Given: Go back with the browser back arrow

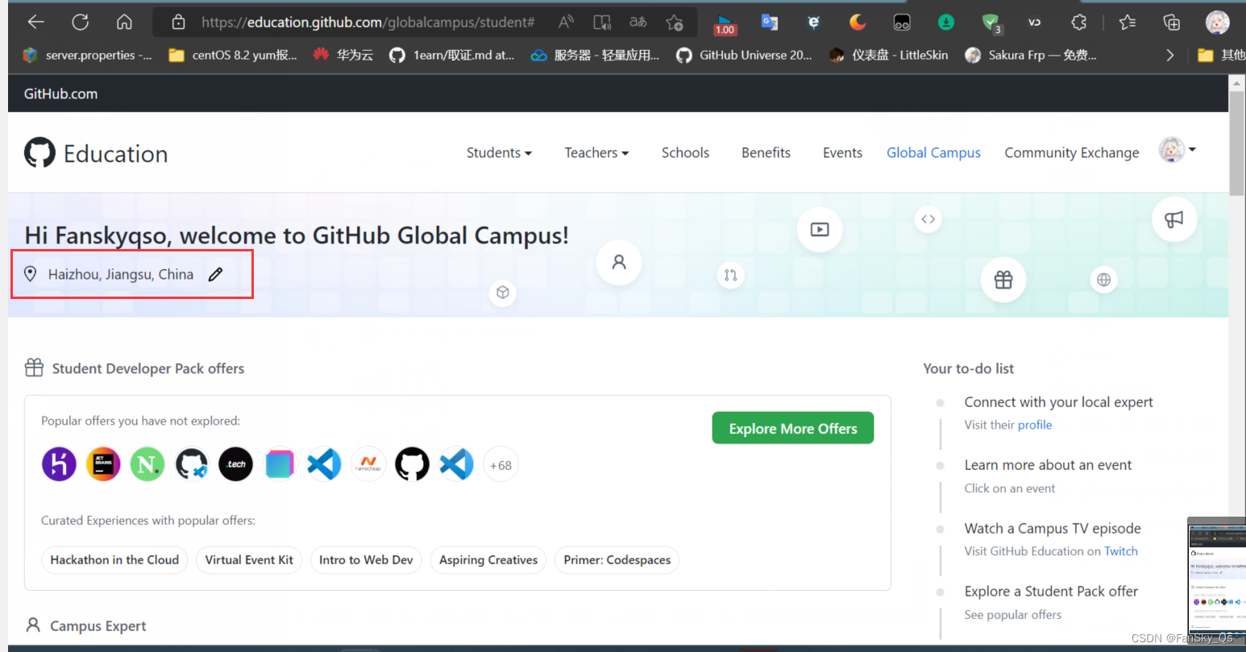Looking at the screenshot, I should 36,23.
